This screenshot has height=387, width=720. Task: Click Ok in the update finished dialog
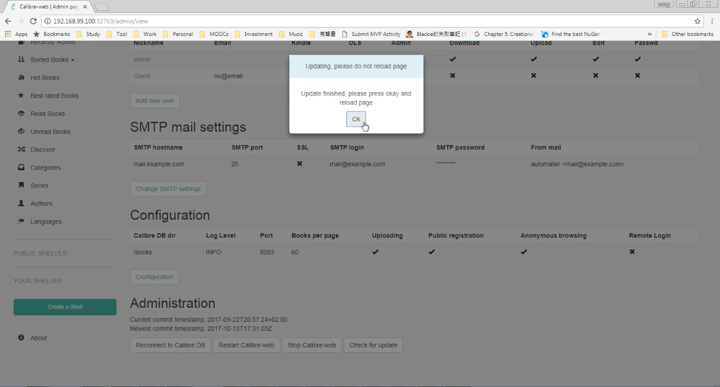pos(356,119)
